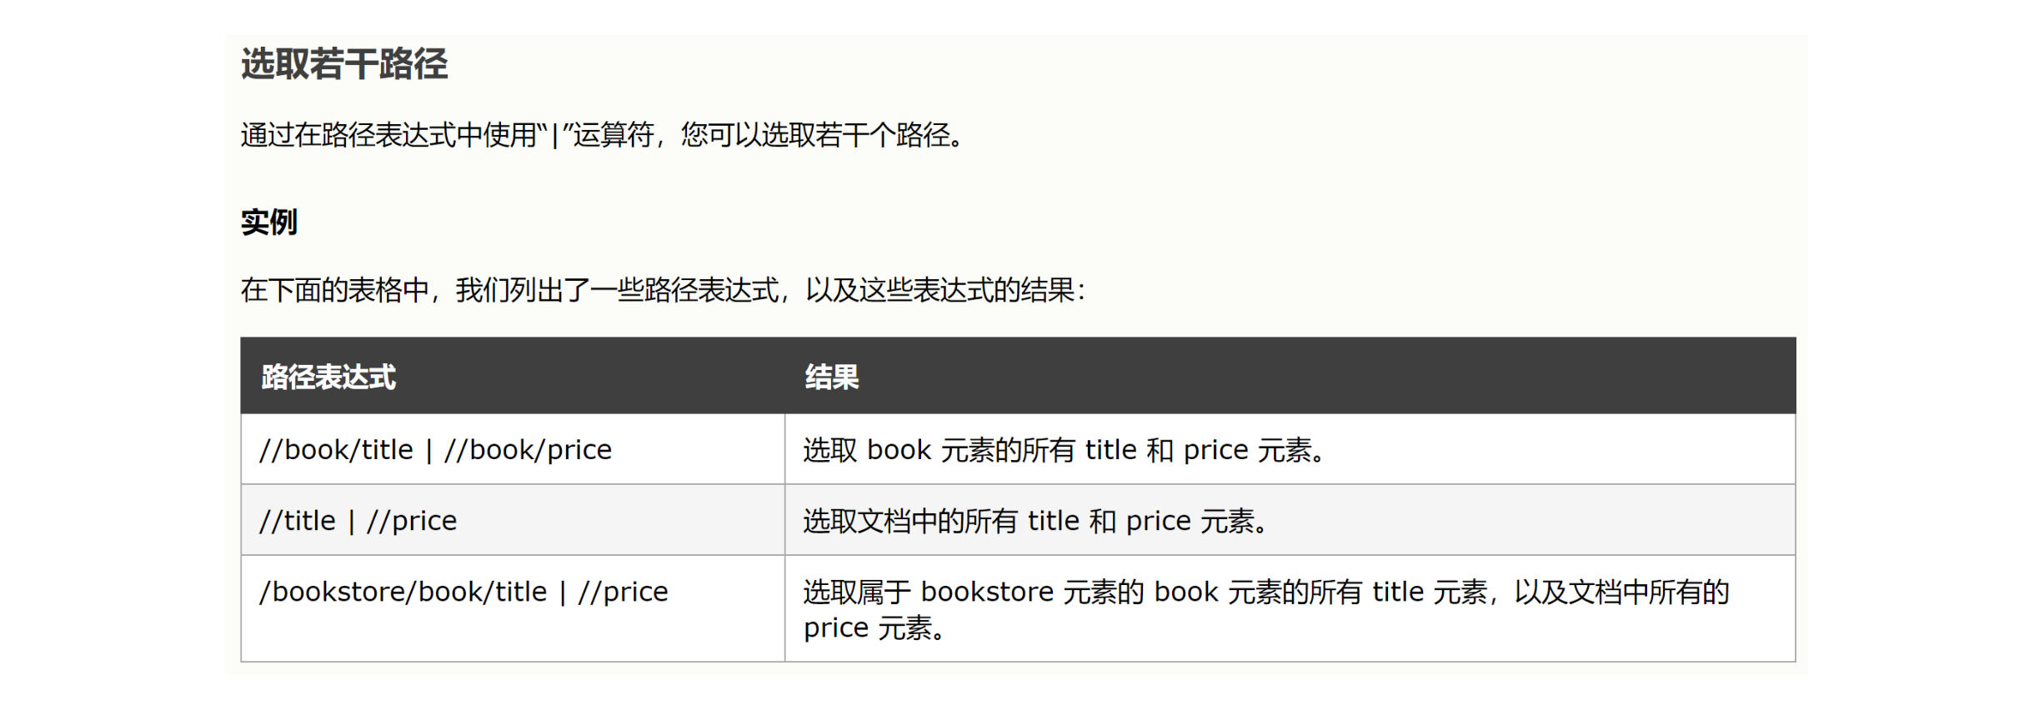Click the phrase 以及文档中所有的 in the last row
2029x720 pixels.
pyautogui.click(x=1621, y=592)
